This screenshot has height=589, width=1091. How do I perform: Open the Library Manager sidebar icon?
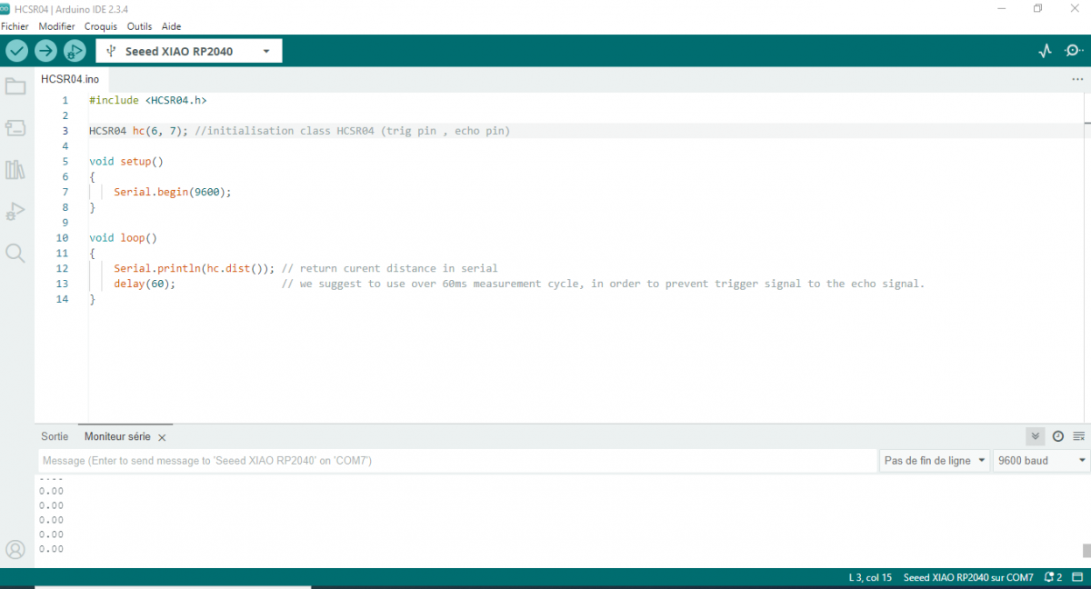(15, 170)
